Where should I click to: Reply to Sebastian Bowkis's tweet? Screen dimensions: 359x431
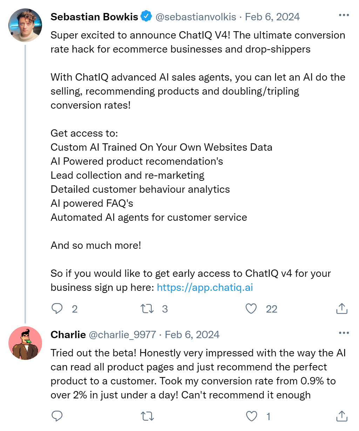(57, 309)
